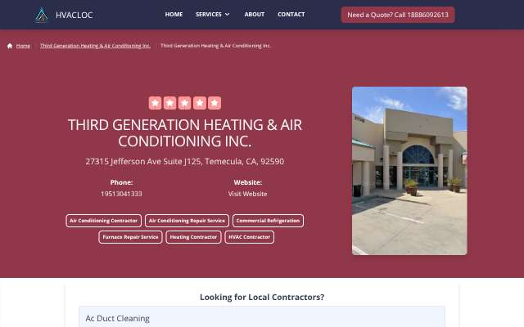Open the Home menu item
524x327 pixels.
[174, 15]
